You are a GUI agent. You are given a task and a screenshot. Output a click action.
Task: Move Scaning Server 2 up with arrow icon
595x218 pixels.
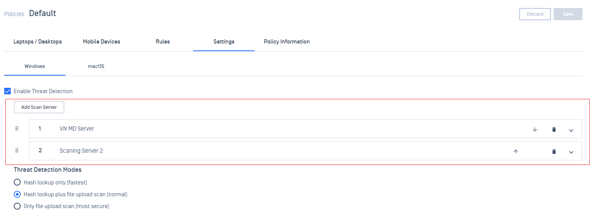pos(515,152)
